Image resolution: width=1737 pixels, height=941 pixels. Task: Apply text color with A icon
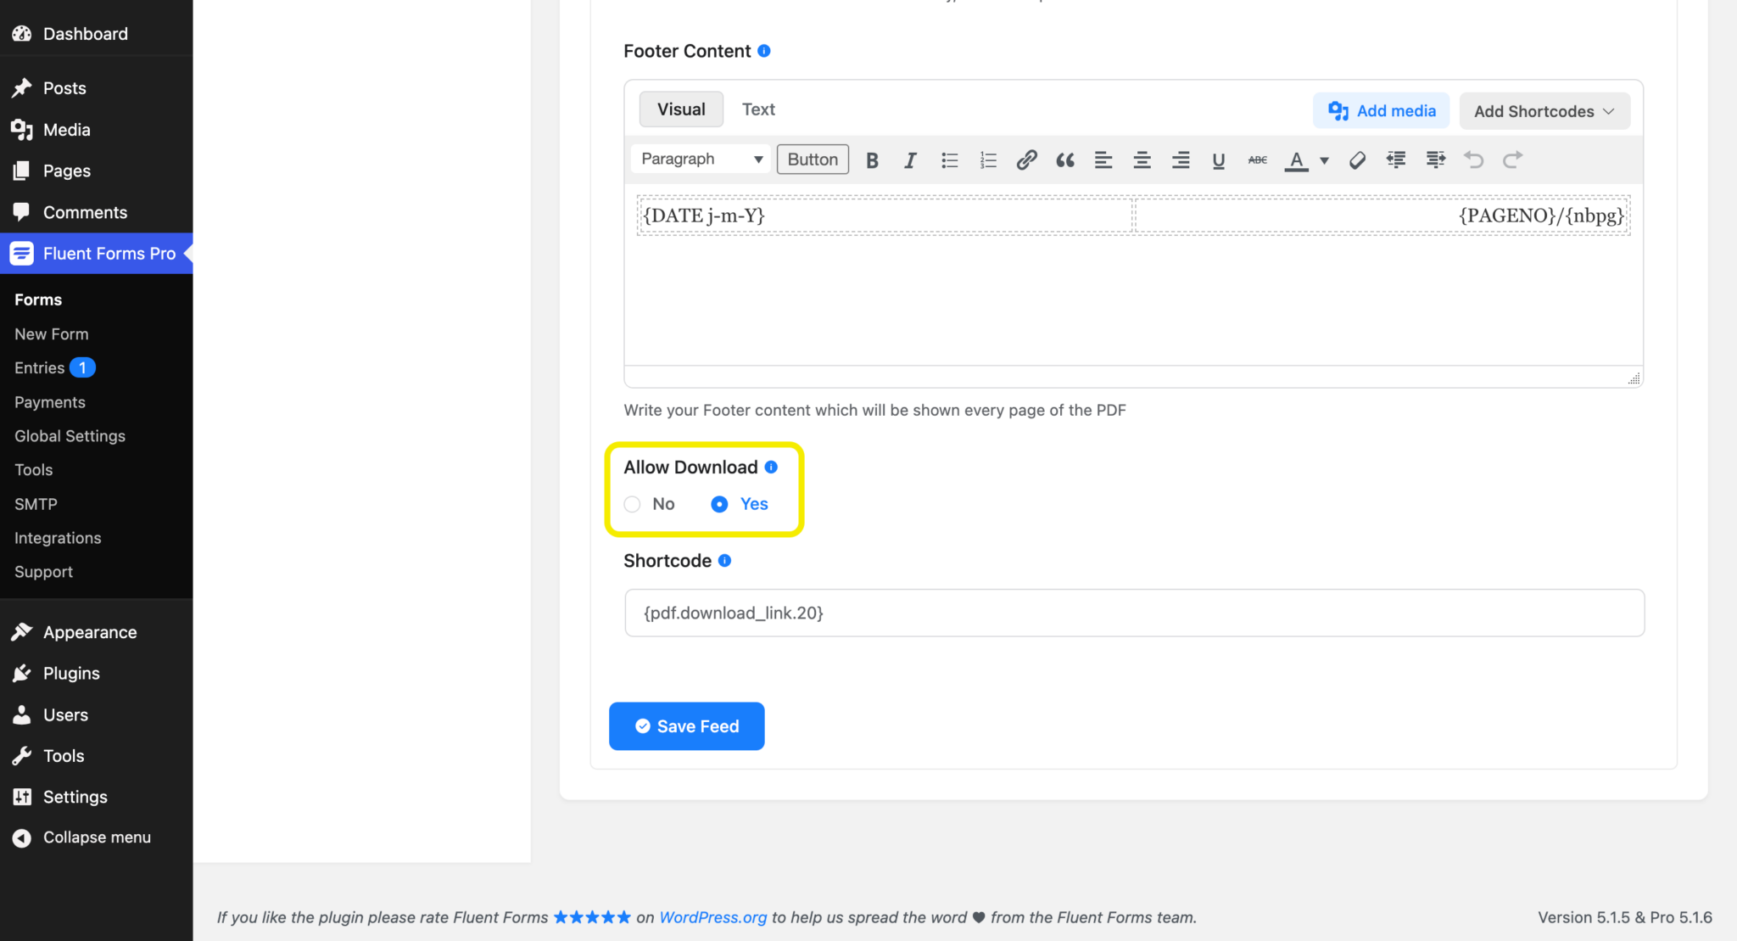[x=1296, y=160]
